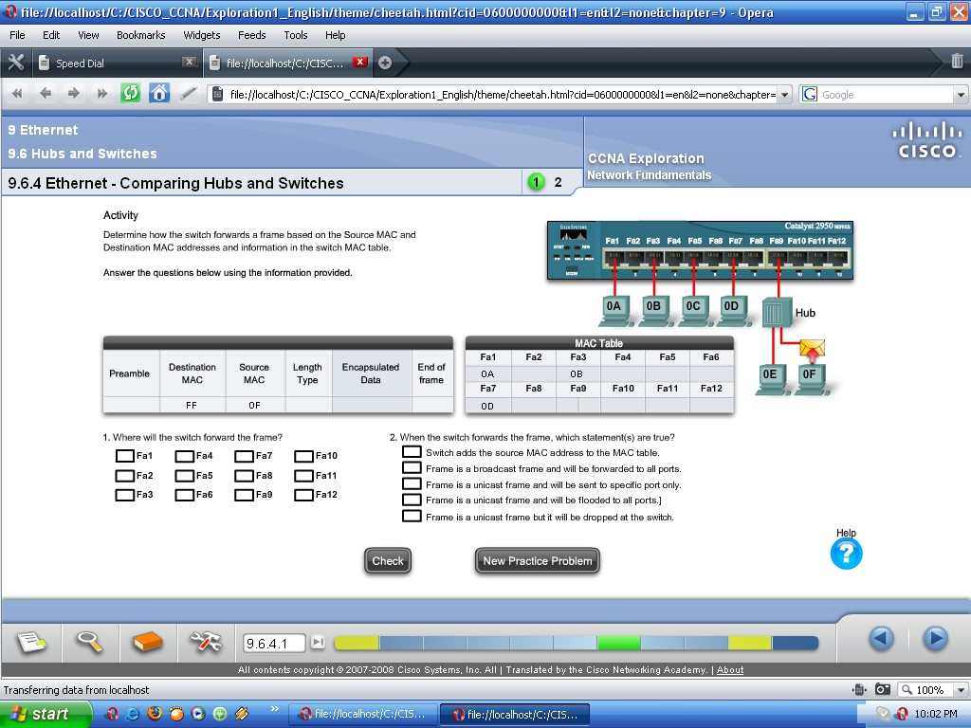Check the Fa1 checkbox

tap(124, 456)
